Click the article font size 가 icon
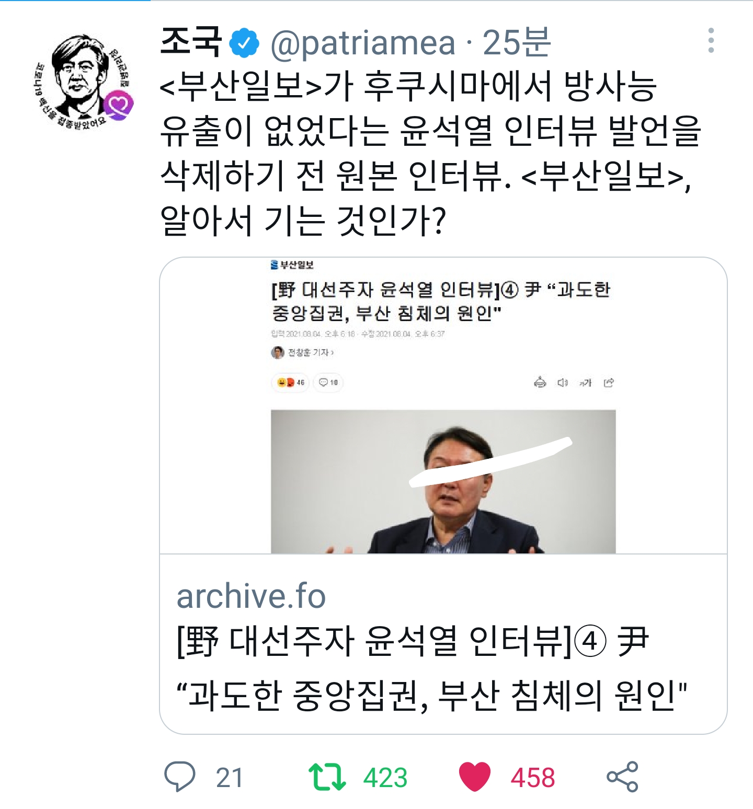Image resolution: width=753 pixels, height=809 pixels. pos(585,383)
